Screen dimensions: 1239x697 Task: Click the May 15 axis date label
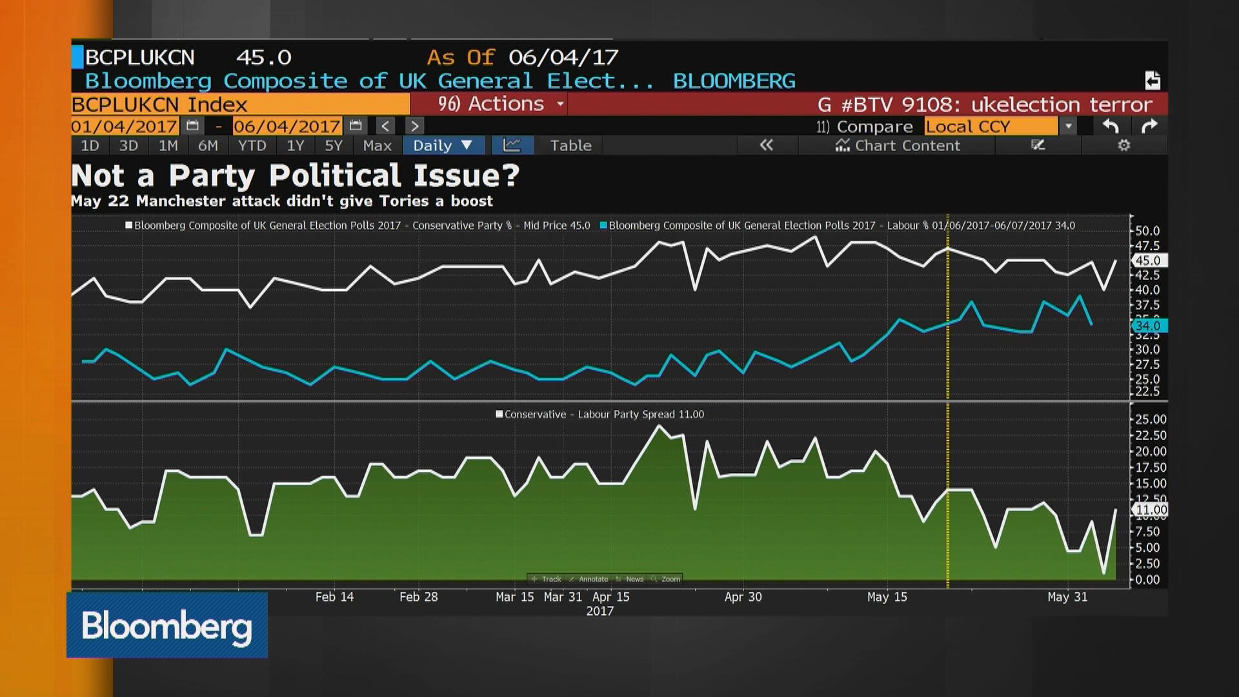click(887, 596)
